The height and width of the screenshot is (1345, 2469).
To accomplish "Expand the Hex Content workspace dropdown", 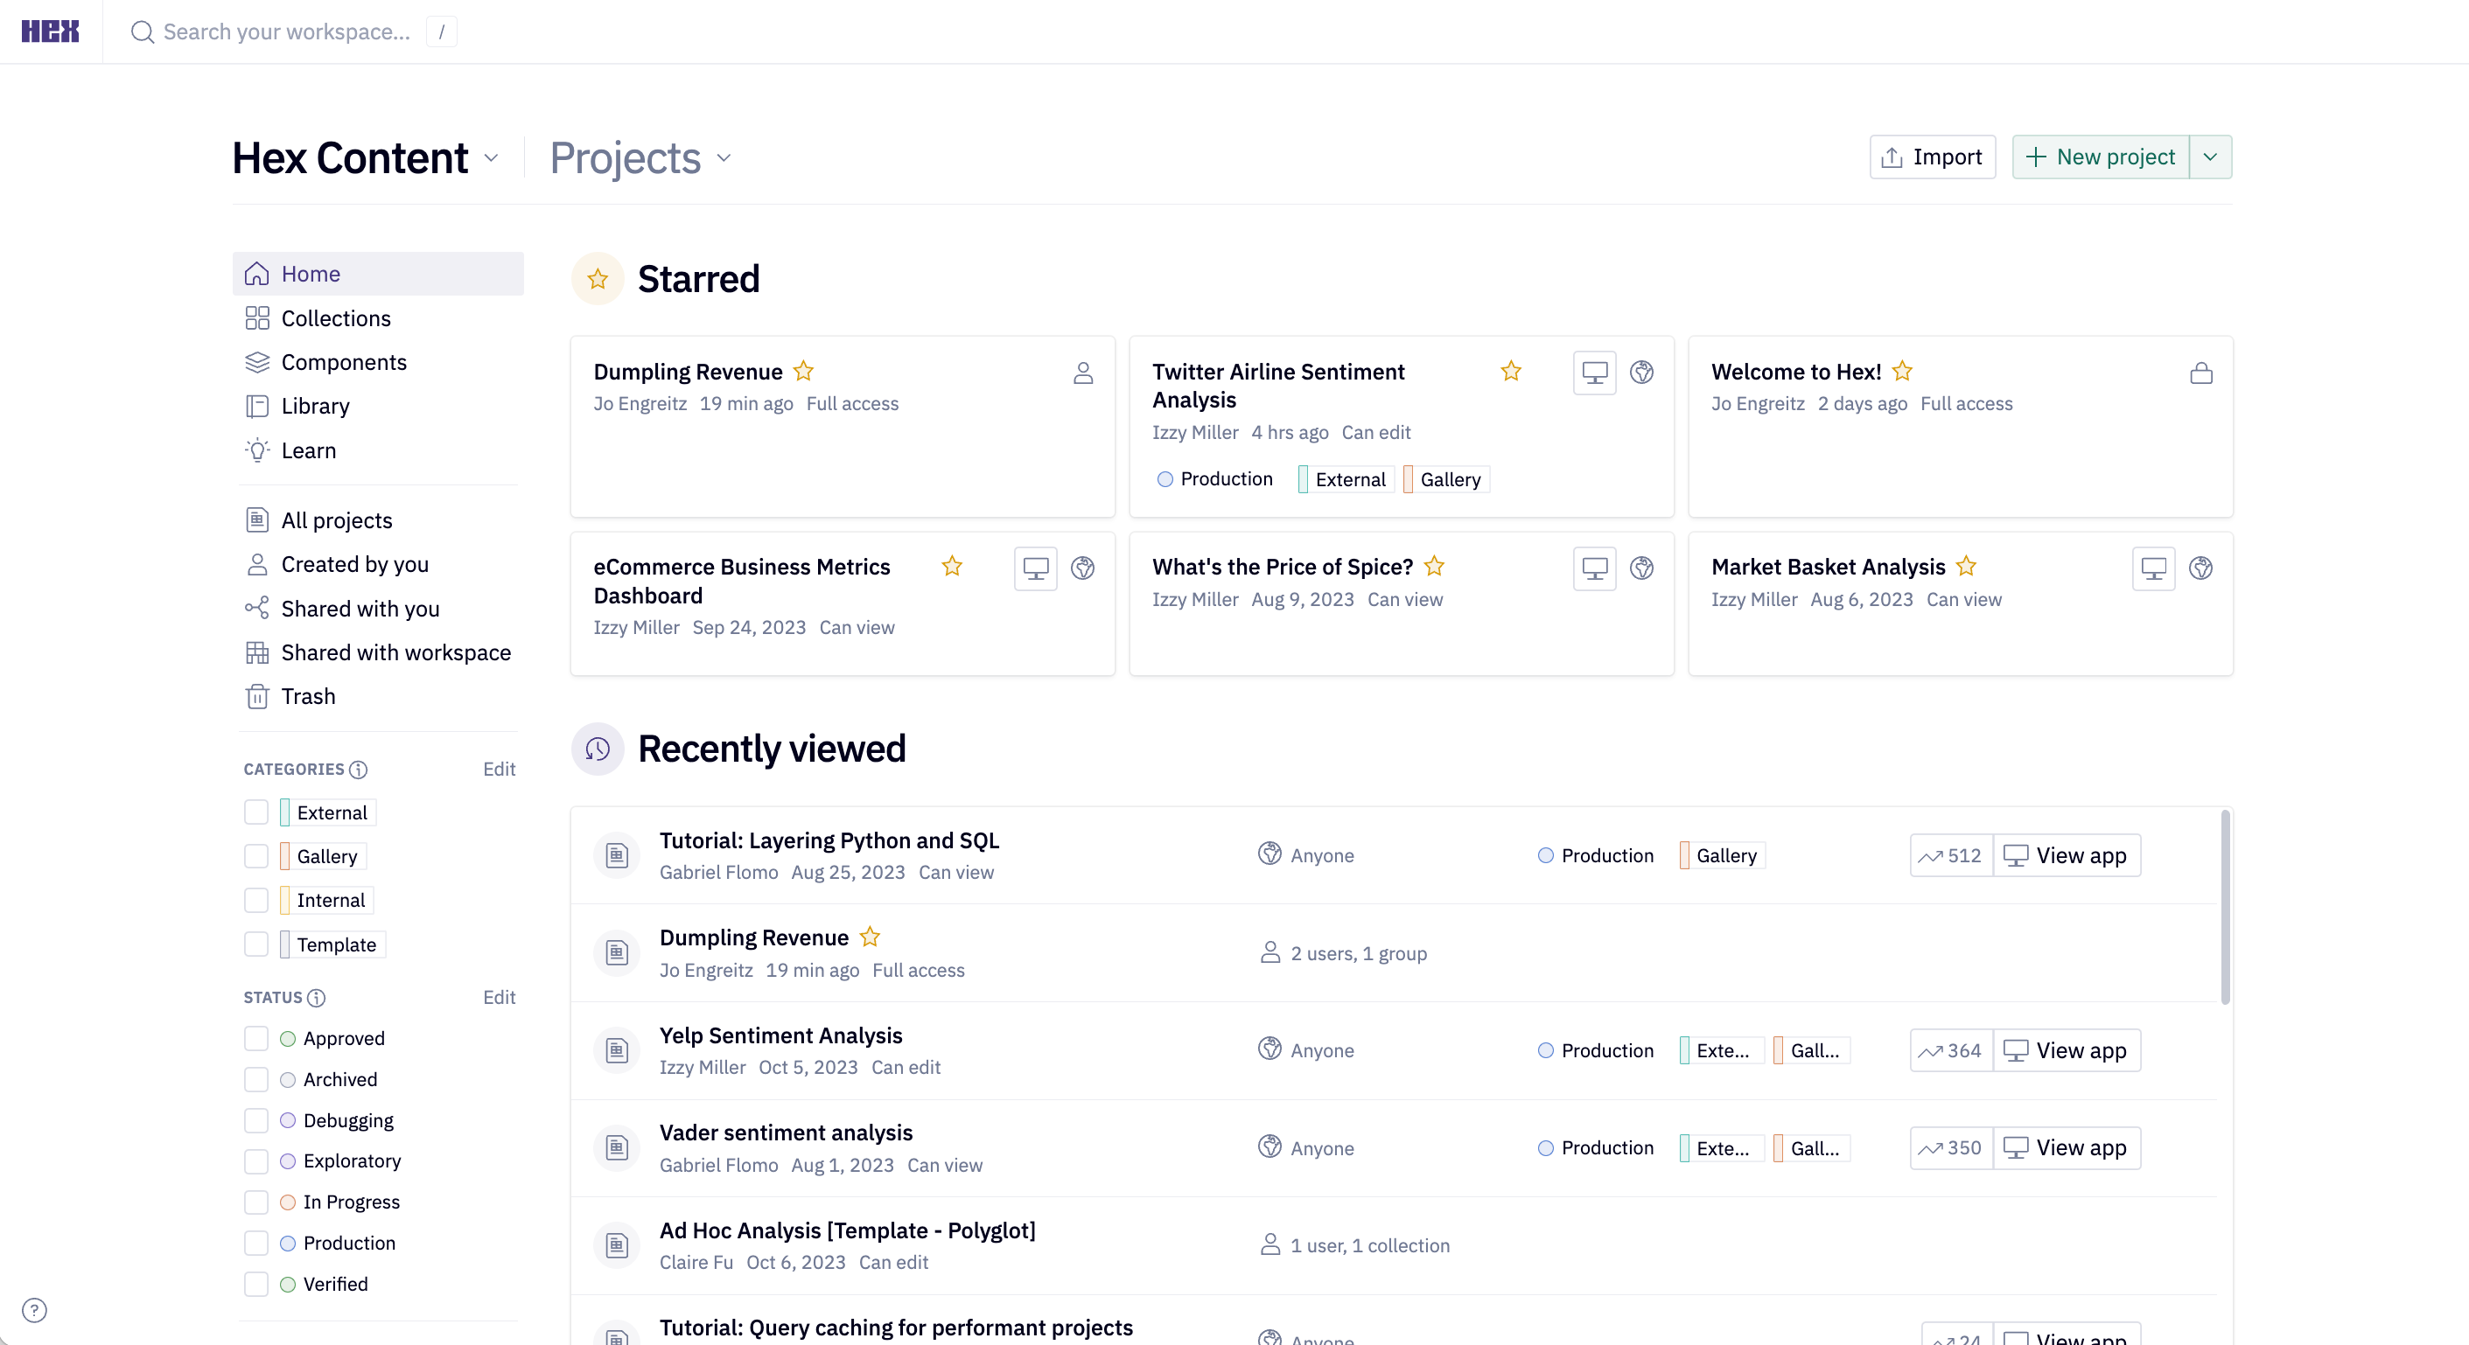I will pos(493,158).
